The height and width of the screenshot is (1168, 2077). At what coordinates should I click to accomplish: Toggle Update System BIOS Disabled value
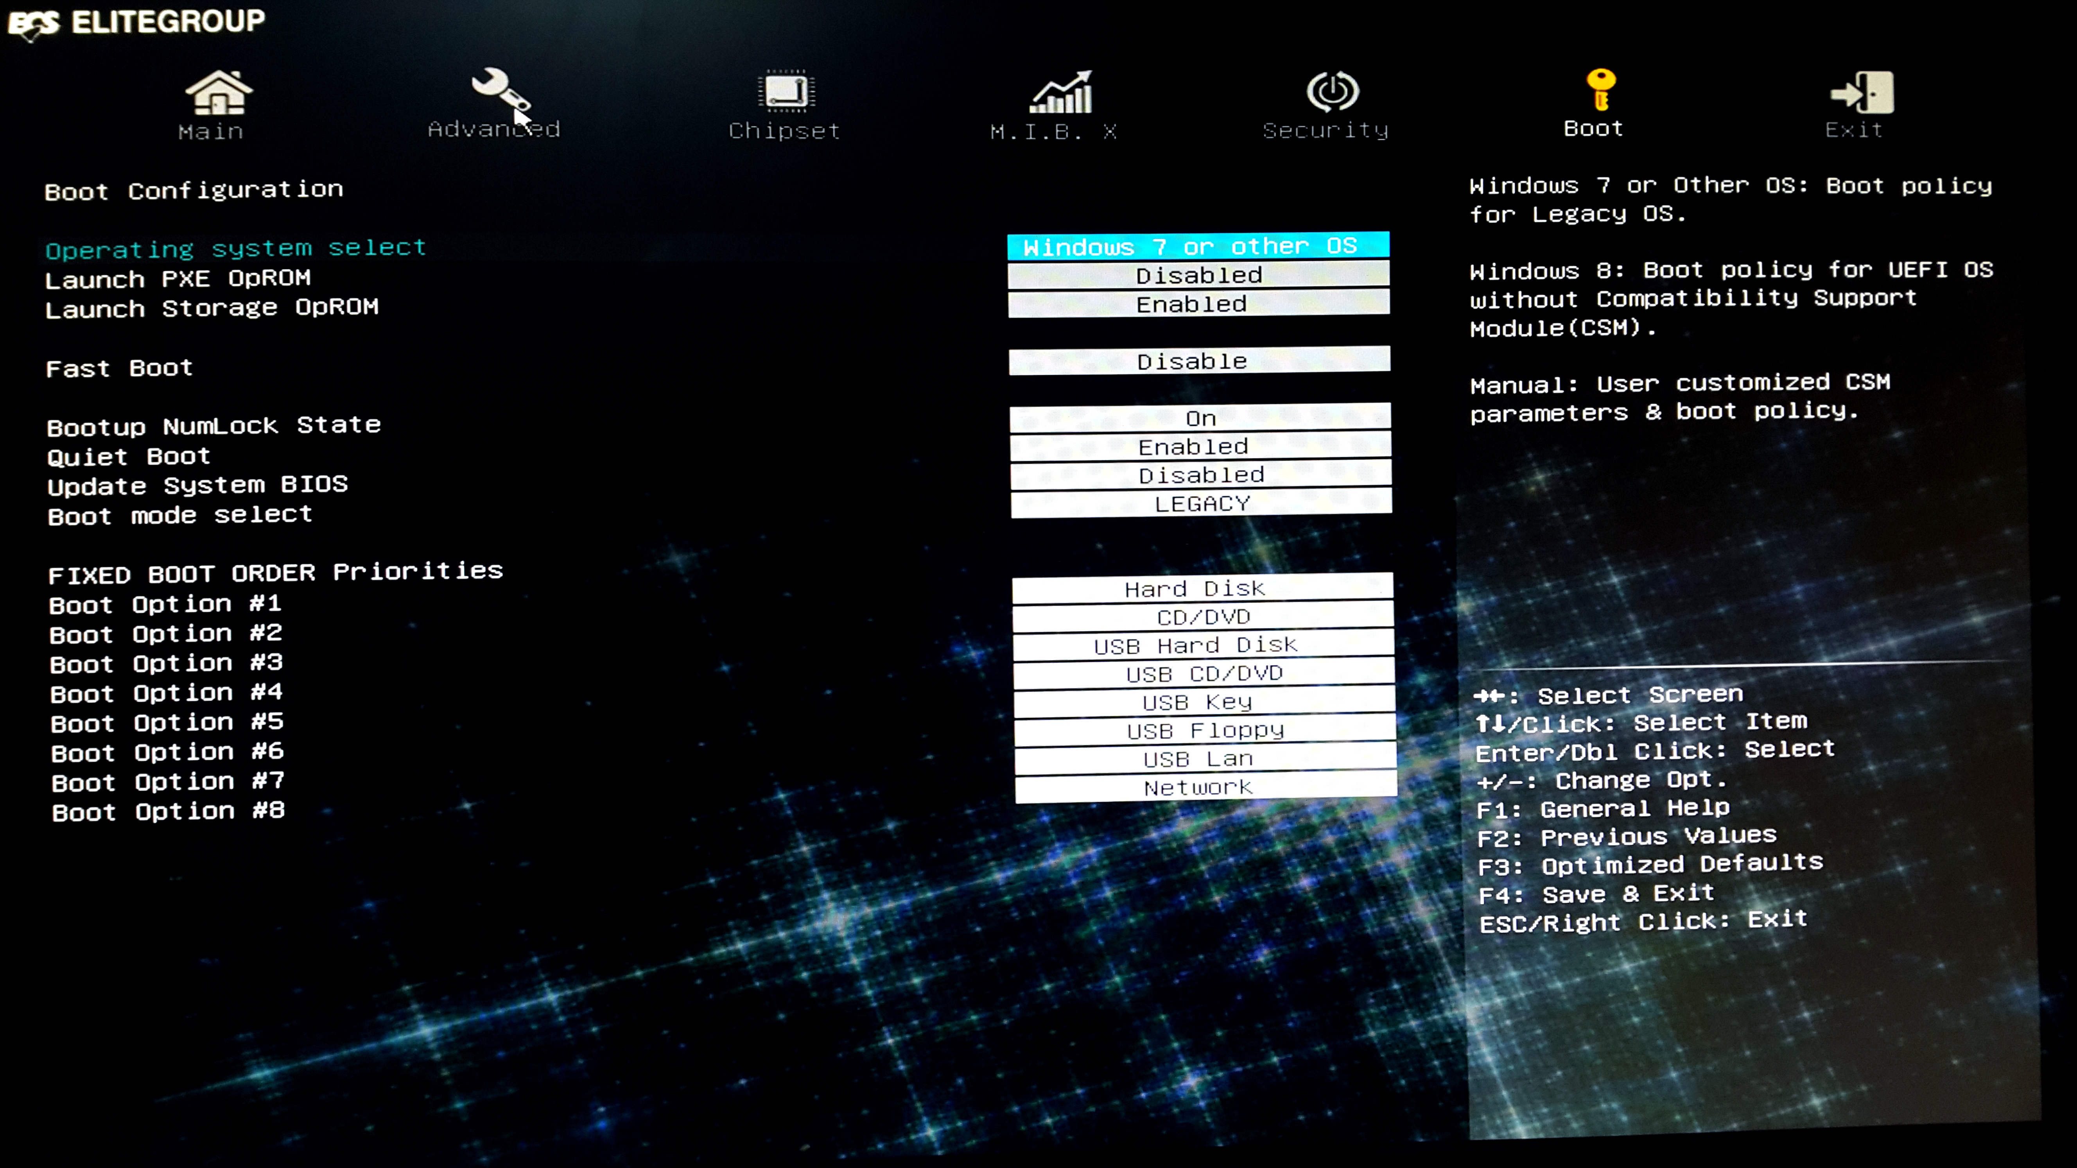tap(1202, 475)
